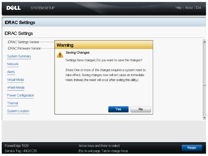
Task: Open the About link
Action: tap(189, 8)
